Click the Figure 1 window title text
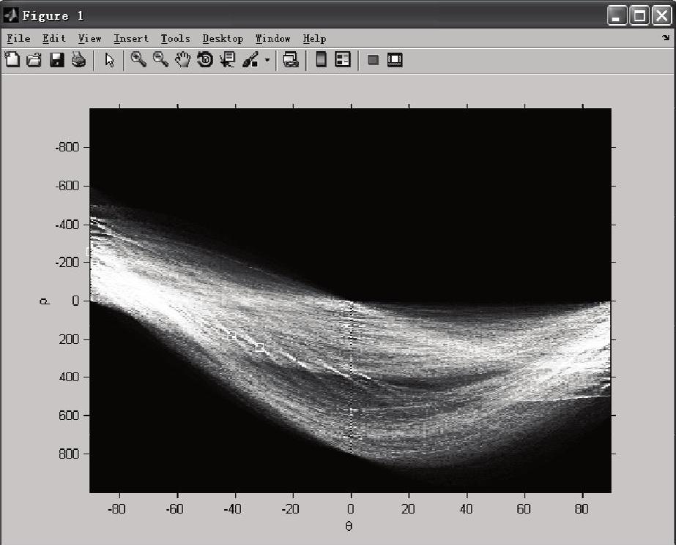 click(53, 16)
